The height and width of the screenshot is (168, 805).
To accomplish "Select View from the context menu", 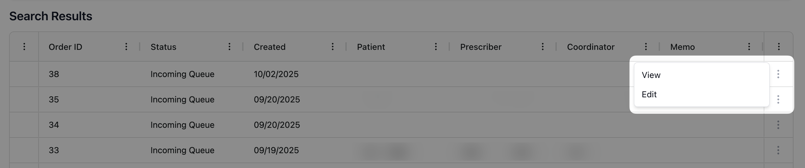I will pos(651,75).
